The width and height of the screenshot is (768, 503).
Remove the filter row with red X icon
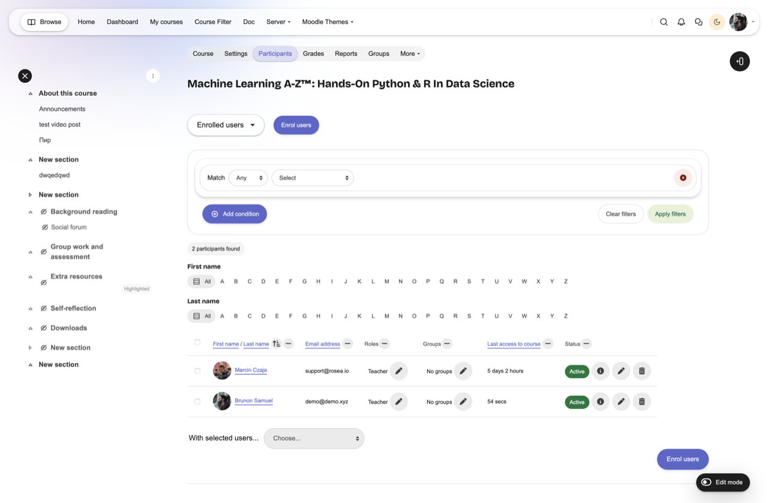click(683, 178)
